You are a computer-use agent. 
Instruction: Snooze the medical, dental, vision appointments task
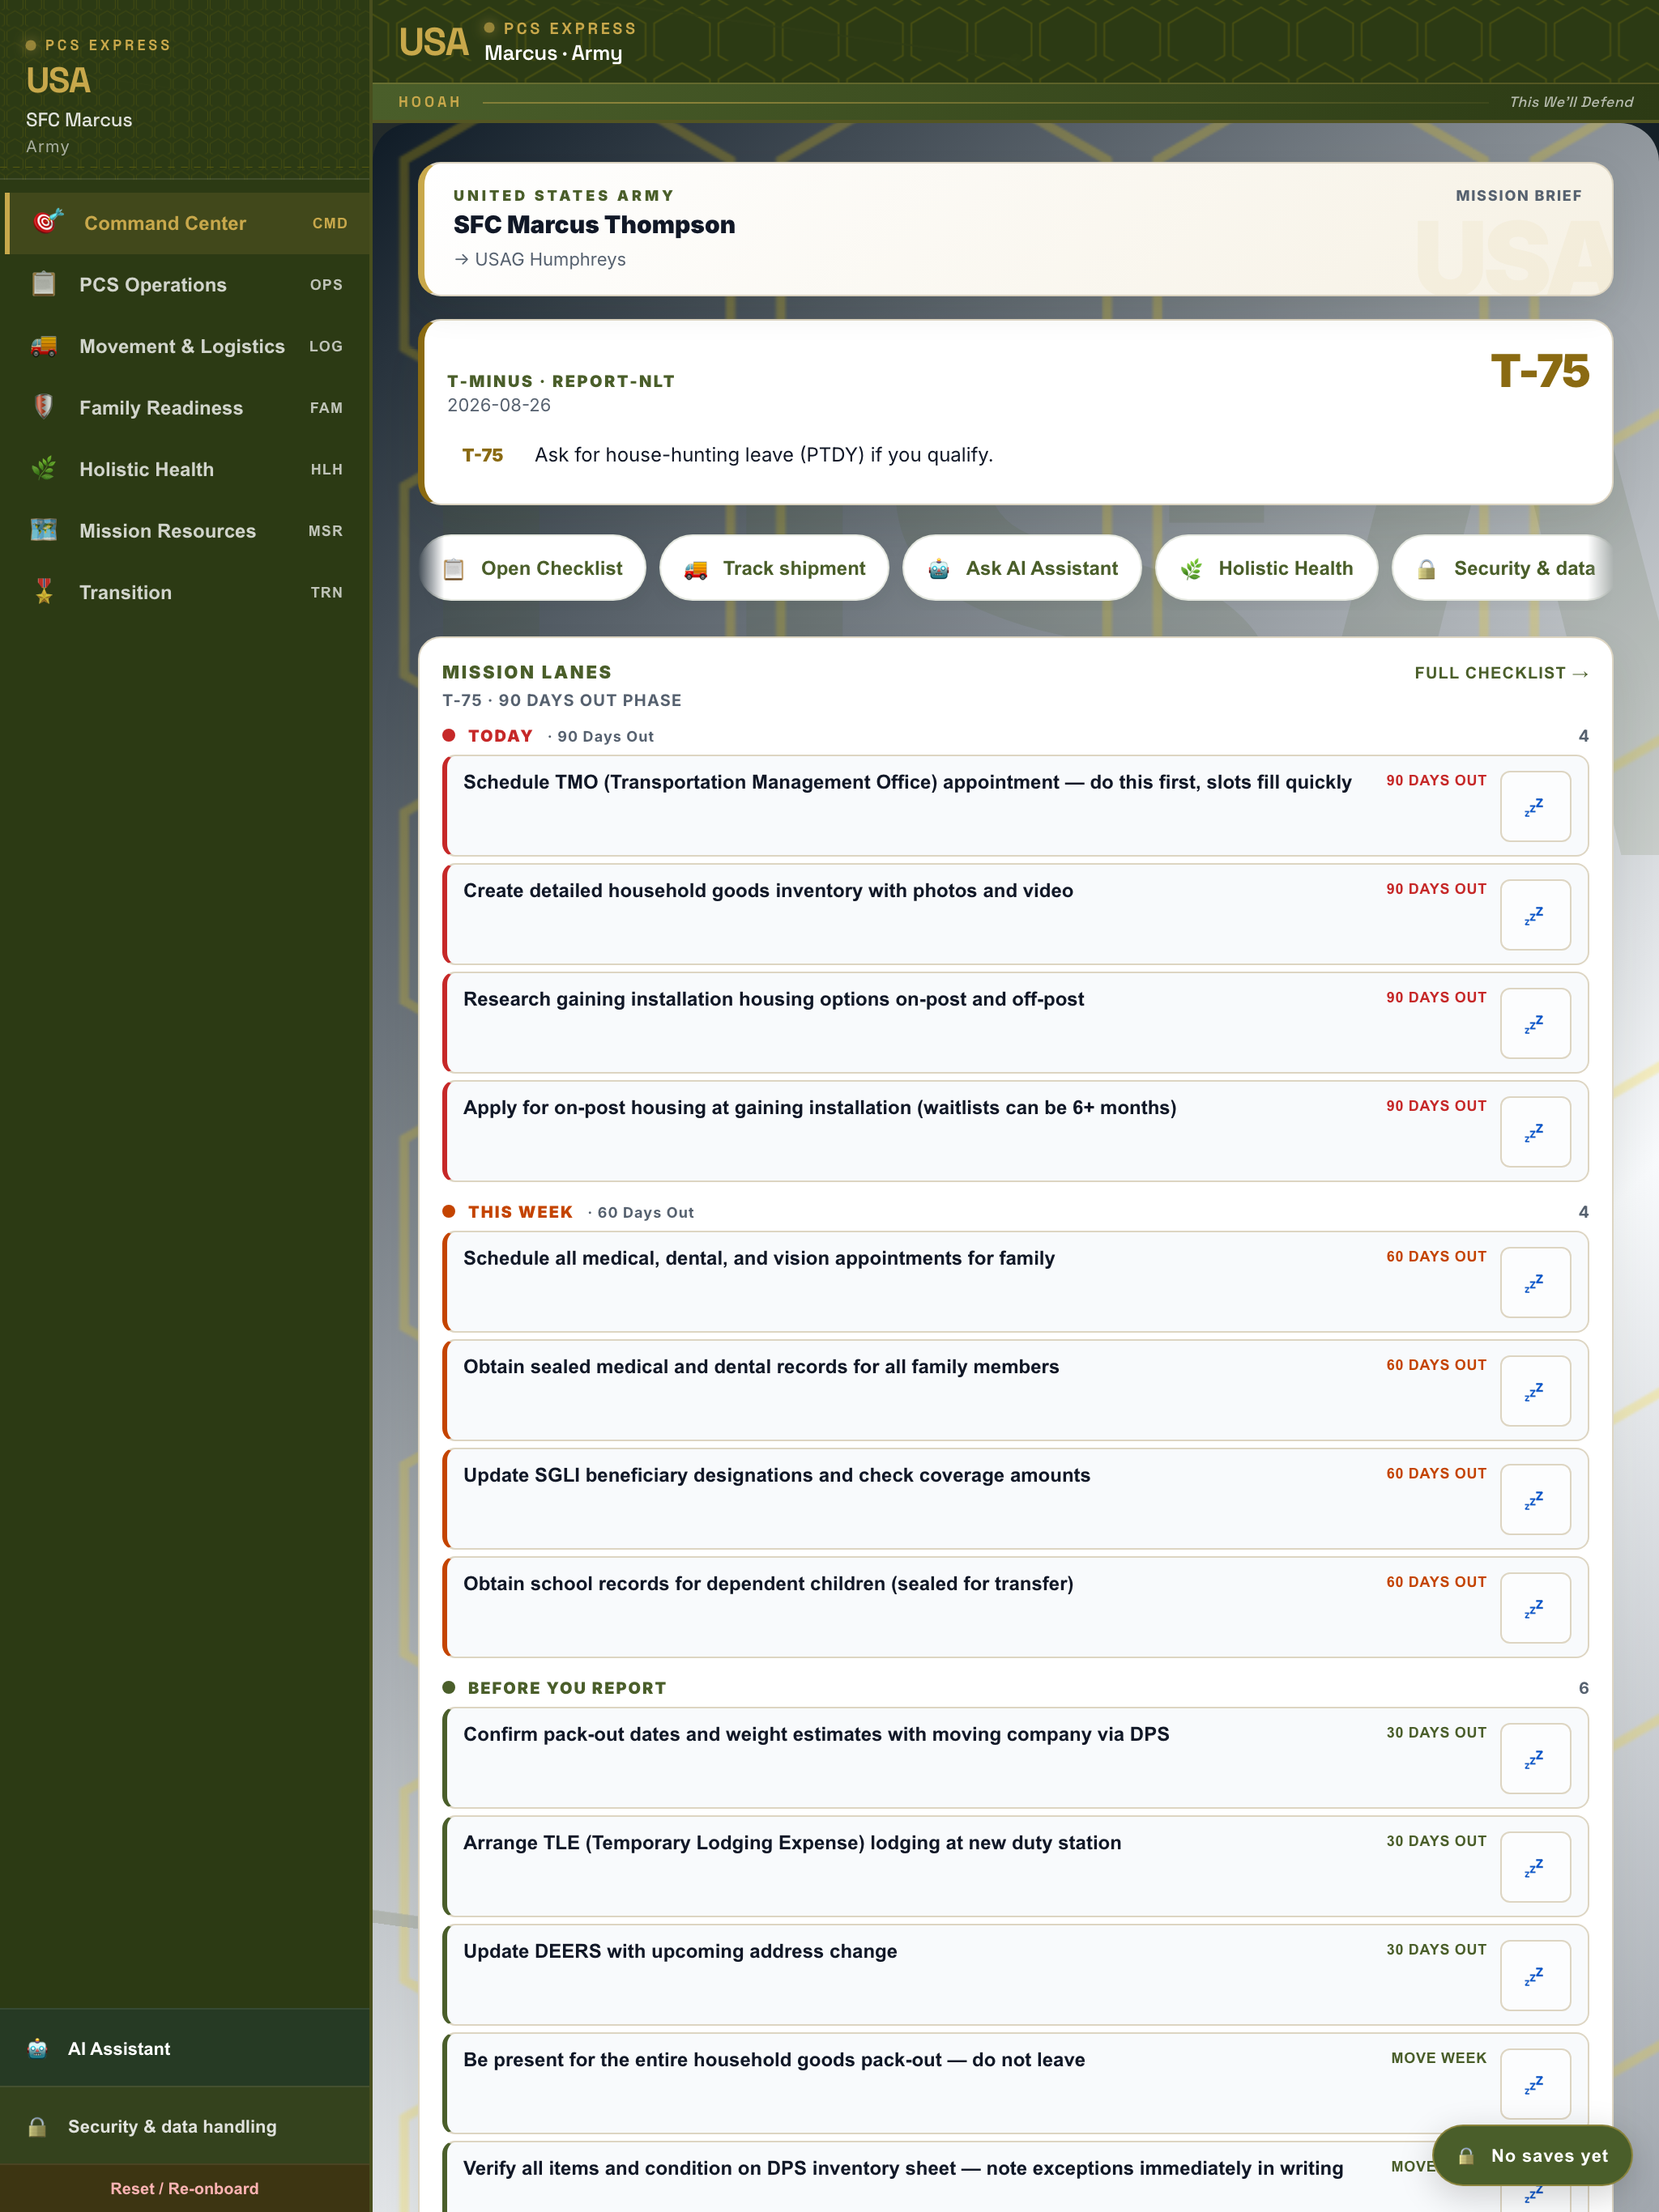[x=1535, y=1283]
